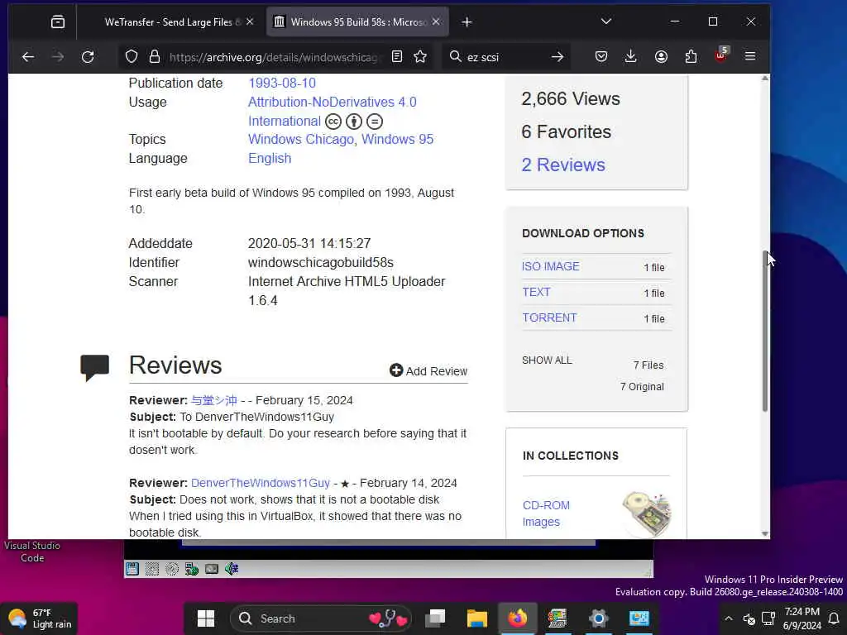Open Firefox View button in tab bar
The height and width of the screenshot is (635, 847).
[58, 21]
